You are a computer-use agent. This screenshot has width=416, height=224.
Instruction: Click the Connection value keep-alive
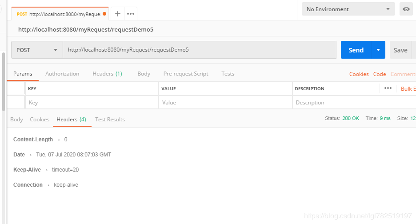point(66,185)
